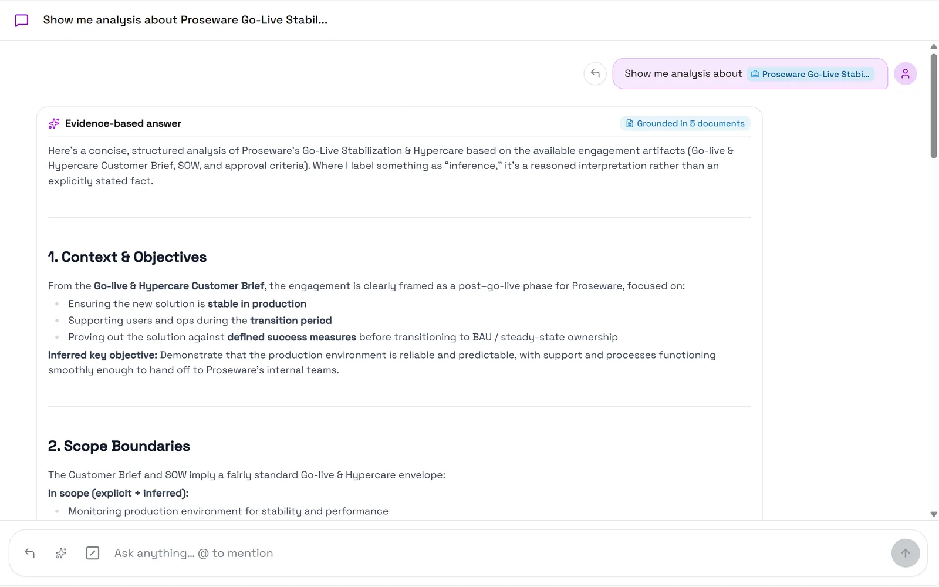Click the chat bubble icon in header

point(22,21)
